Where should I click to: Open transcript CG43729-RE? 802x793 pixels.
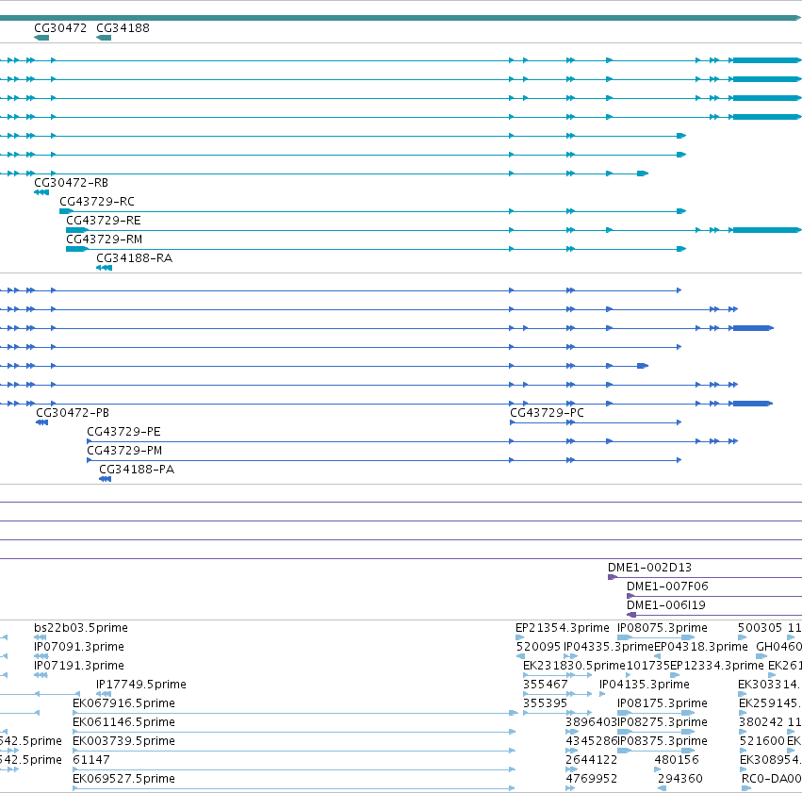[104, 221]
